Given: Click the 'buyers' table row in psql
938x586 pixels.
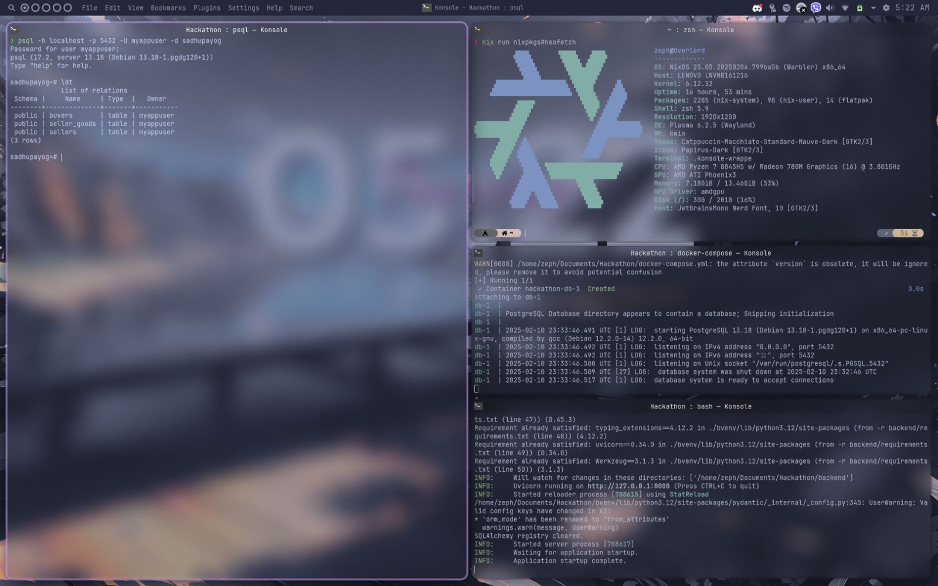Looking at the screenshot, I should (94, 115).
